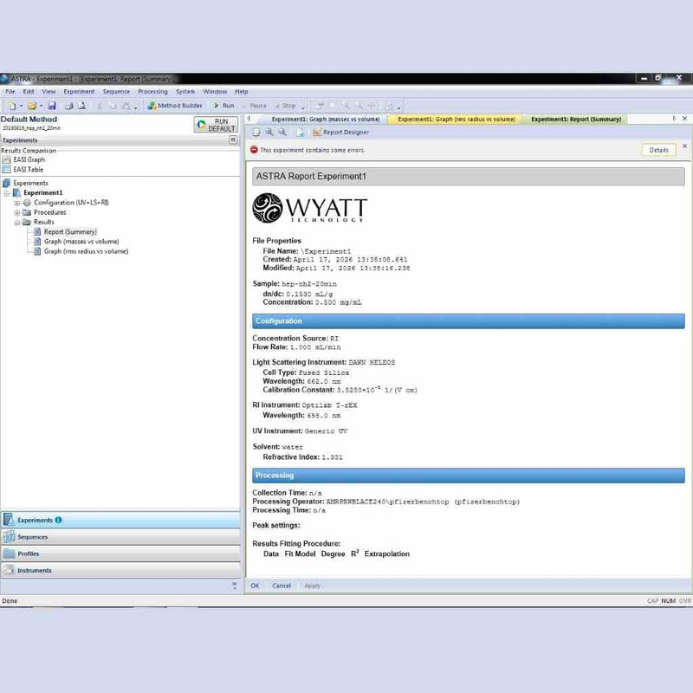Click the zoom out magnifier icon
This screenshot has height=693, width=693.
click(282, 133)
